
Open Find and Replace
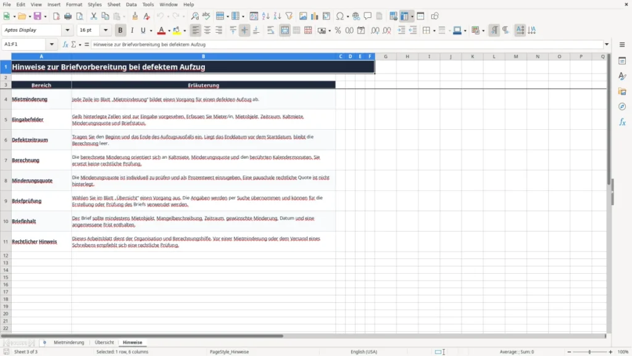pyautogui.click(x=194, y=16)
